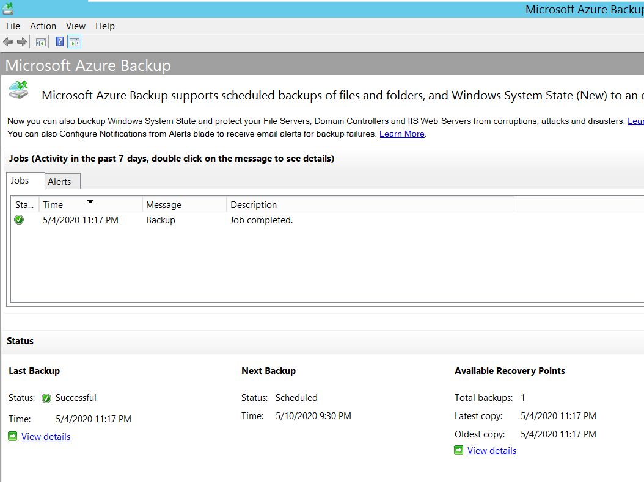Screen dimensions: 644x482
Task: Click the Jobs activity past 7 days heading
Action: 172,159
